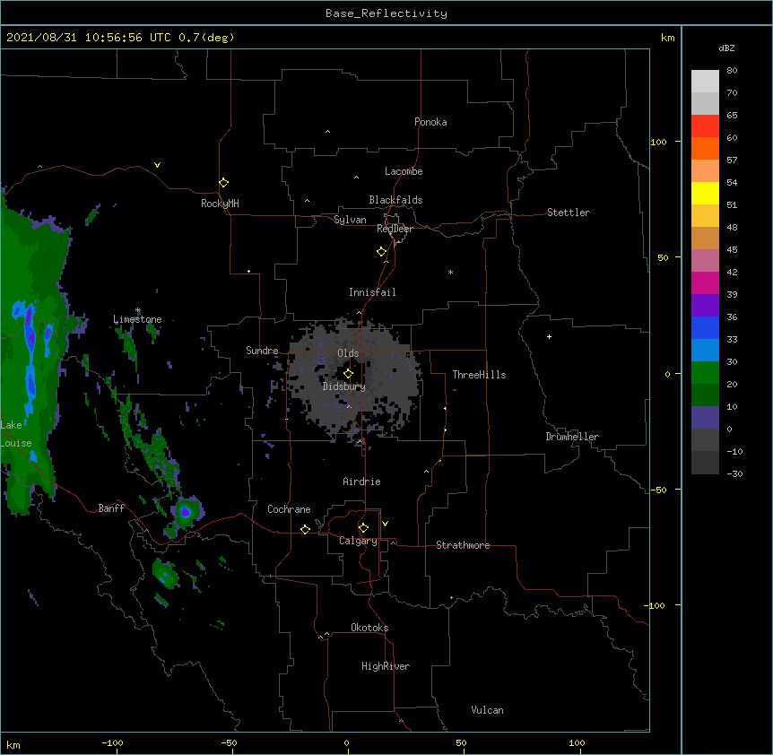The width and height of the screenshot is (773, 755).
Task: Select the bright green 30-20 dBZ swatch
Action: coord(705,373)
